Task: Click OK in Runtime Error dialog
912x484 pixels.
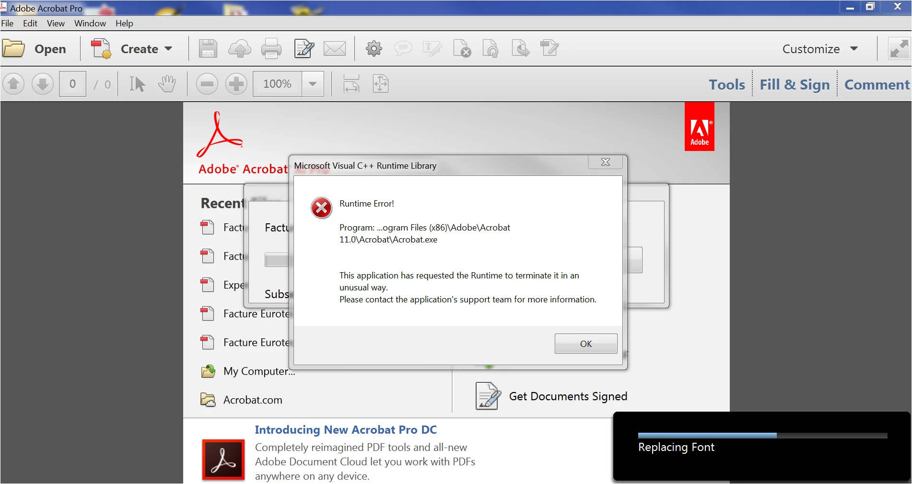Action: click(586, 344)
